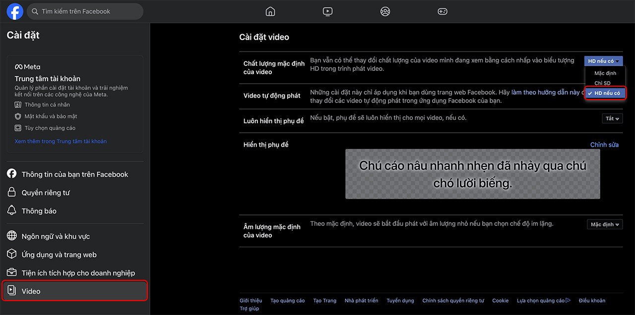Open the Video settings sidebar item
Viewport: 635px width, 315px height.
pyautogui.click(x=75, y=291)
